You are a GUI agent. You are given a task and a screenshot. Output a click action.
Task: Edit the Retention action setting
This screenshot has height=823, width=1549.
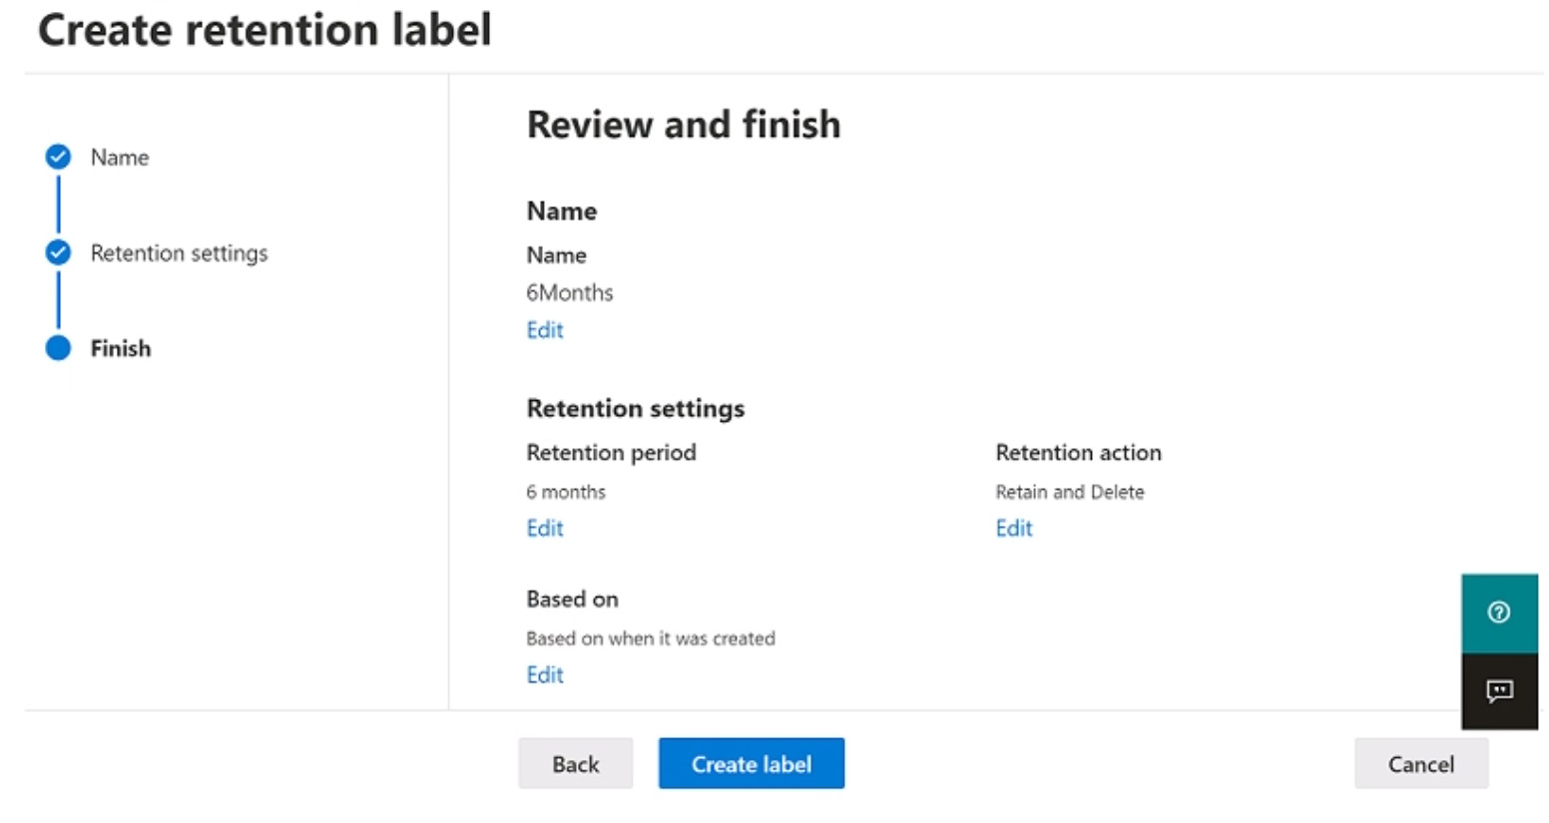(1014, 529)
